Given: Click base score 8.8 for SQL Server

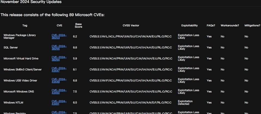Looking at the screenshot, I should (75, 47).
